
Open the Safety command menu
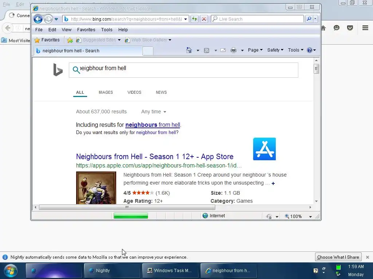click(x=275, y=50)
